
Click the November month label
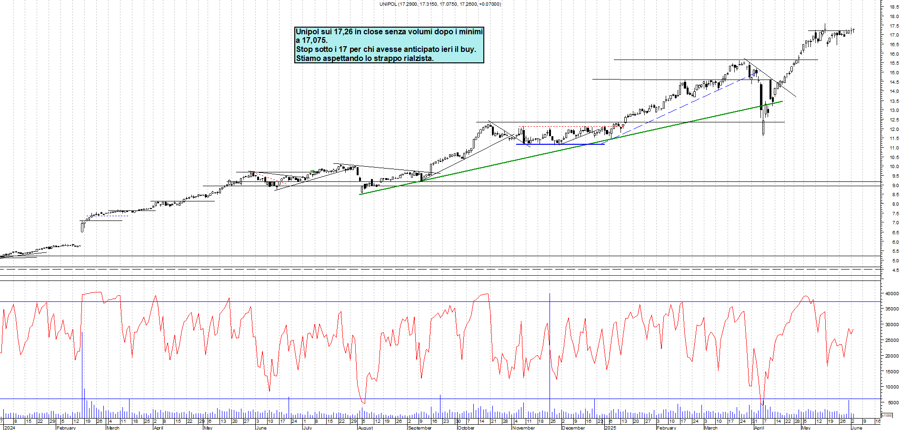point(523,428)
